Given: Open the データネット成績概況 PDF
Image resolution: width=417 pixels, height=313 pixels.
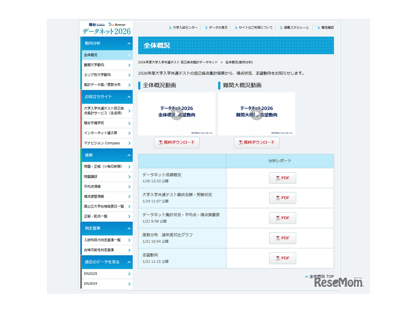Looking at the screenshot, I should tap(282, 178).
